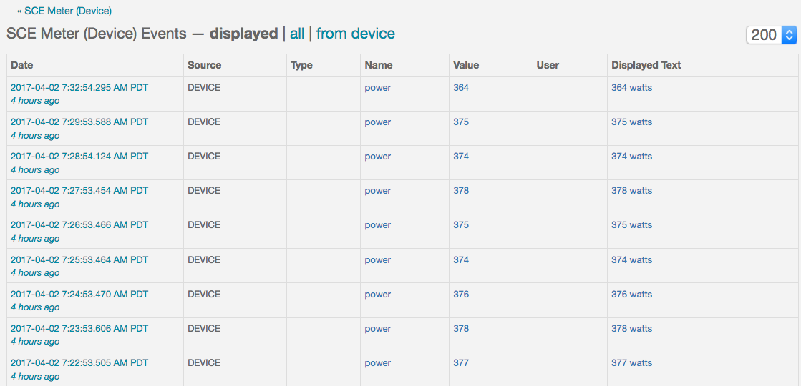This screenshot has height=386, width=801.
Task: Click '374 watts' in the 7:28:54 row
Action: [631, 156]
